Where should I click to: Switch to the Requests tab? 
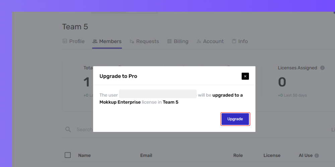click(144, 41)
